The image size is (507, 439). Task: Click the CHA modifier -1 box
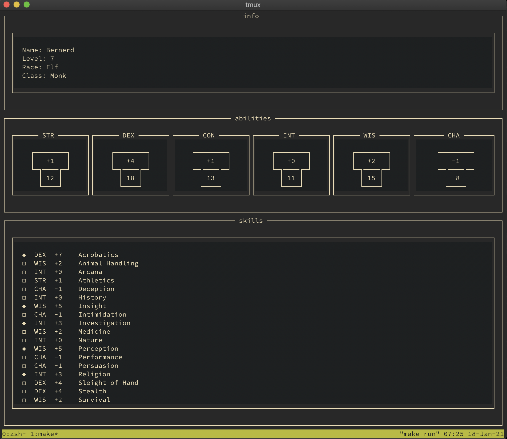456,161
